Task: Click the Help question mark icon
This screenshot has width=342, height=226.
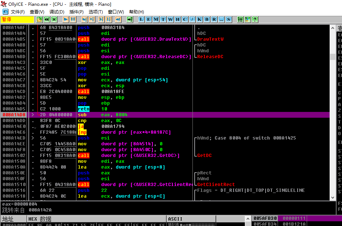Action: 255,20
